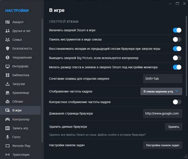
Task: Maximize the settings window
Action: click(x=177, y=4)
